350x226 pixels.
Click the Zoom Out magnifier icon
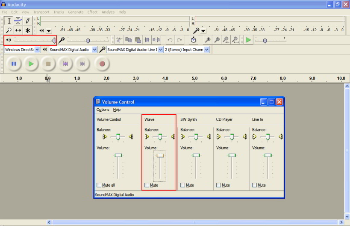click(x=217, y=40)
